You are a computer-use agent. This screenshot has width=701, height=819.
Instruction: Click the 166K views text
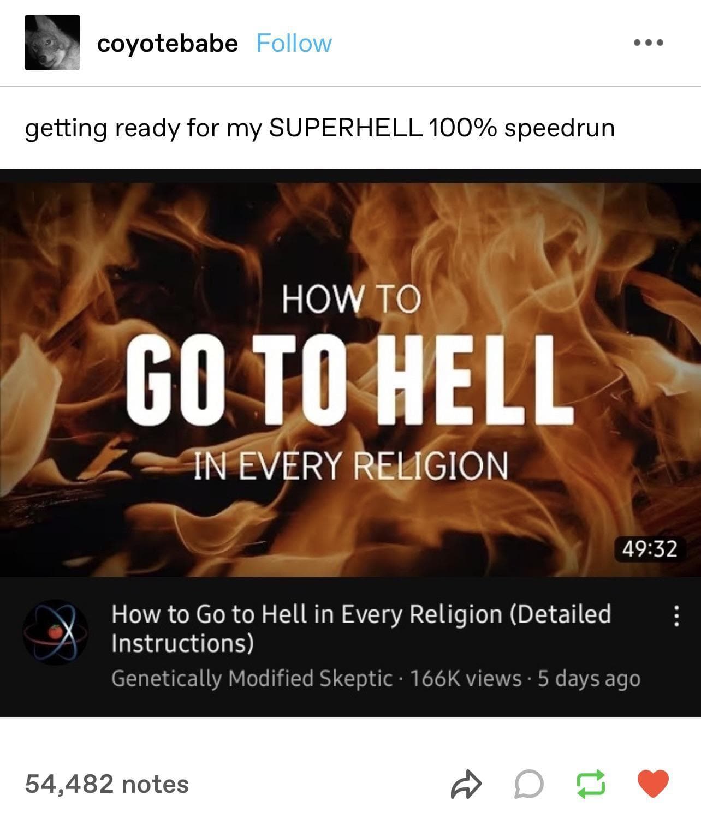tap(465, 679)
